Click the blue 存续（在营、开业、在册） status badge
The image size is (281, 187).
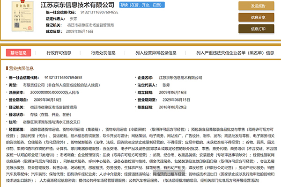(x=142, y=5)
